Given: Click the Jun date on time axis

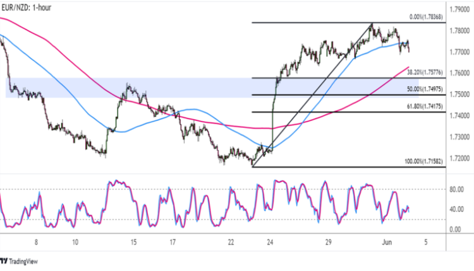Looking at the screenshot, I should (x=392, y=242).
